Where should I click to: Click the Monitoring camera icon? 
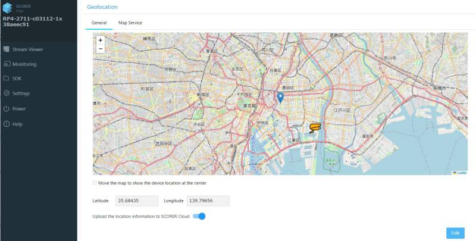tap(6, 64)
